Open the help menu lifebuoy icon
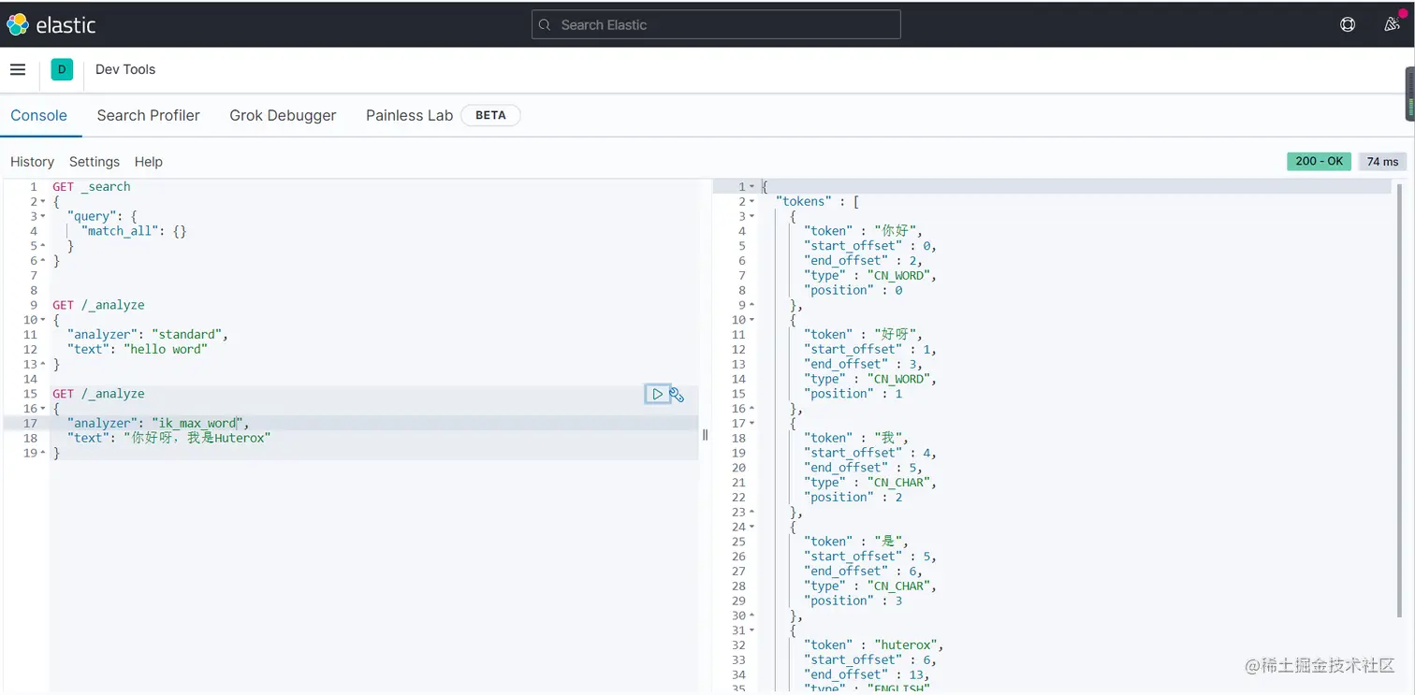Image resolution: width=1415 pixels, height=695 pixels. click(1348, 24)
